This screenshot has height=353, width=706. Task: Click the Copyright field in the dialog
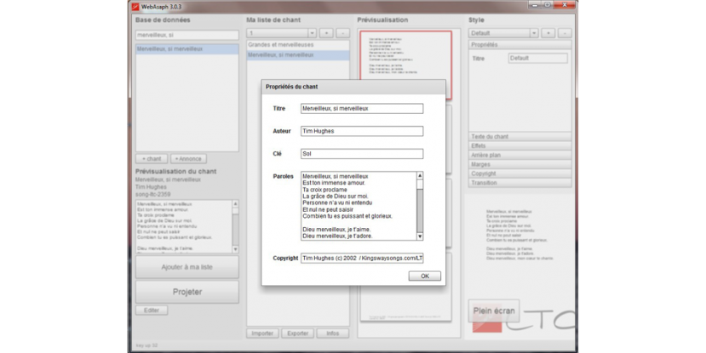click(x=362, y=258)
